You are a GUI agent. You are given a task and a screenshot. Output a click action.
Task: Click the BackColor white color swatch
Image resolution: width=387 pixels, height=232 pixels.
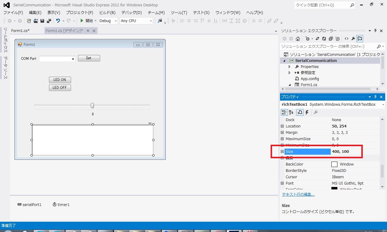pyautogui.click(x=334, y=164)
